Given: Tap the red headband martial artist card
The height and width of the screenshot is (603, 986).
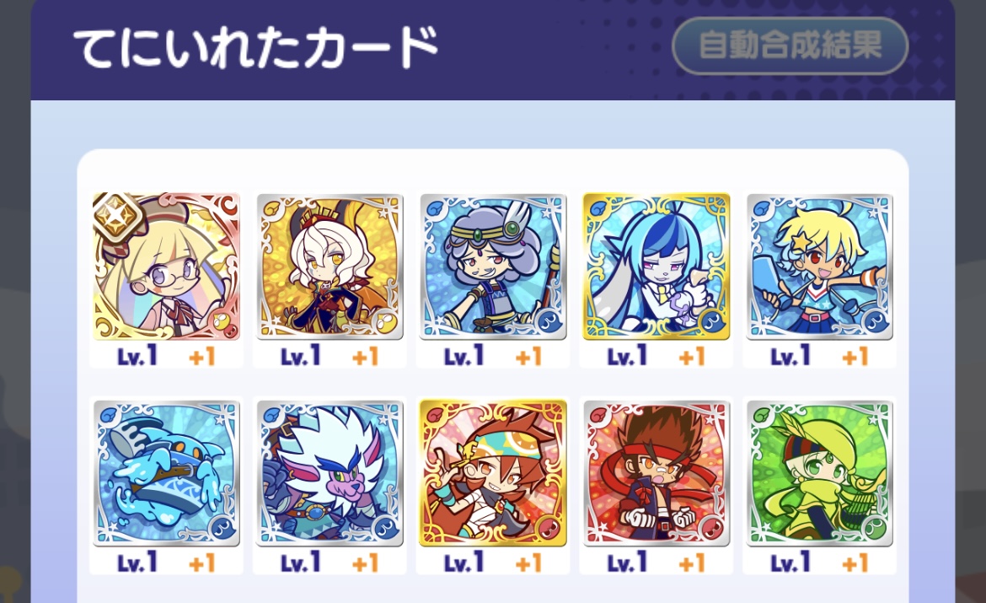Looking at the screenshot, I should pos(656,473).
